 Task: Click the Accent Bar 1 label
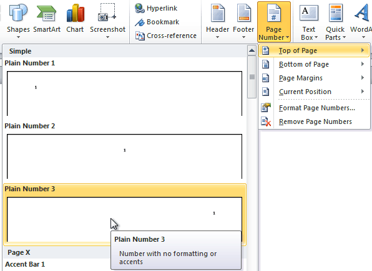tap(25, 264)
